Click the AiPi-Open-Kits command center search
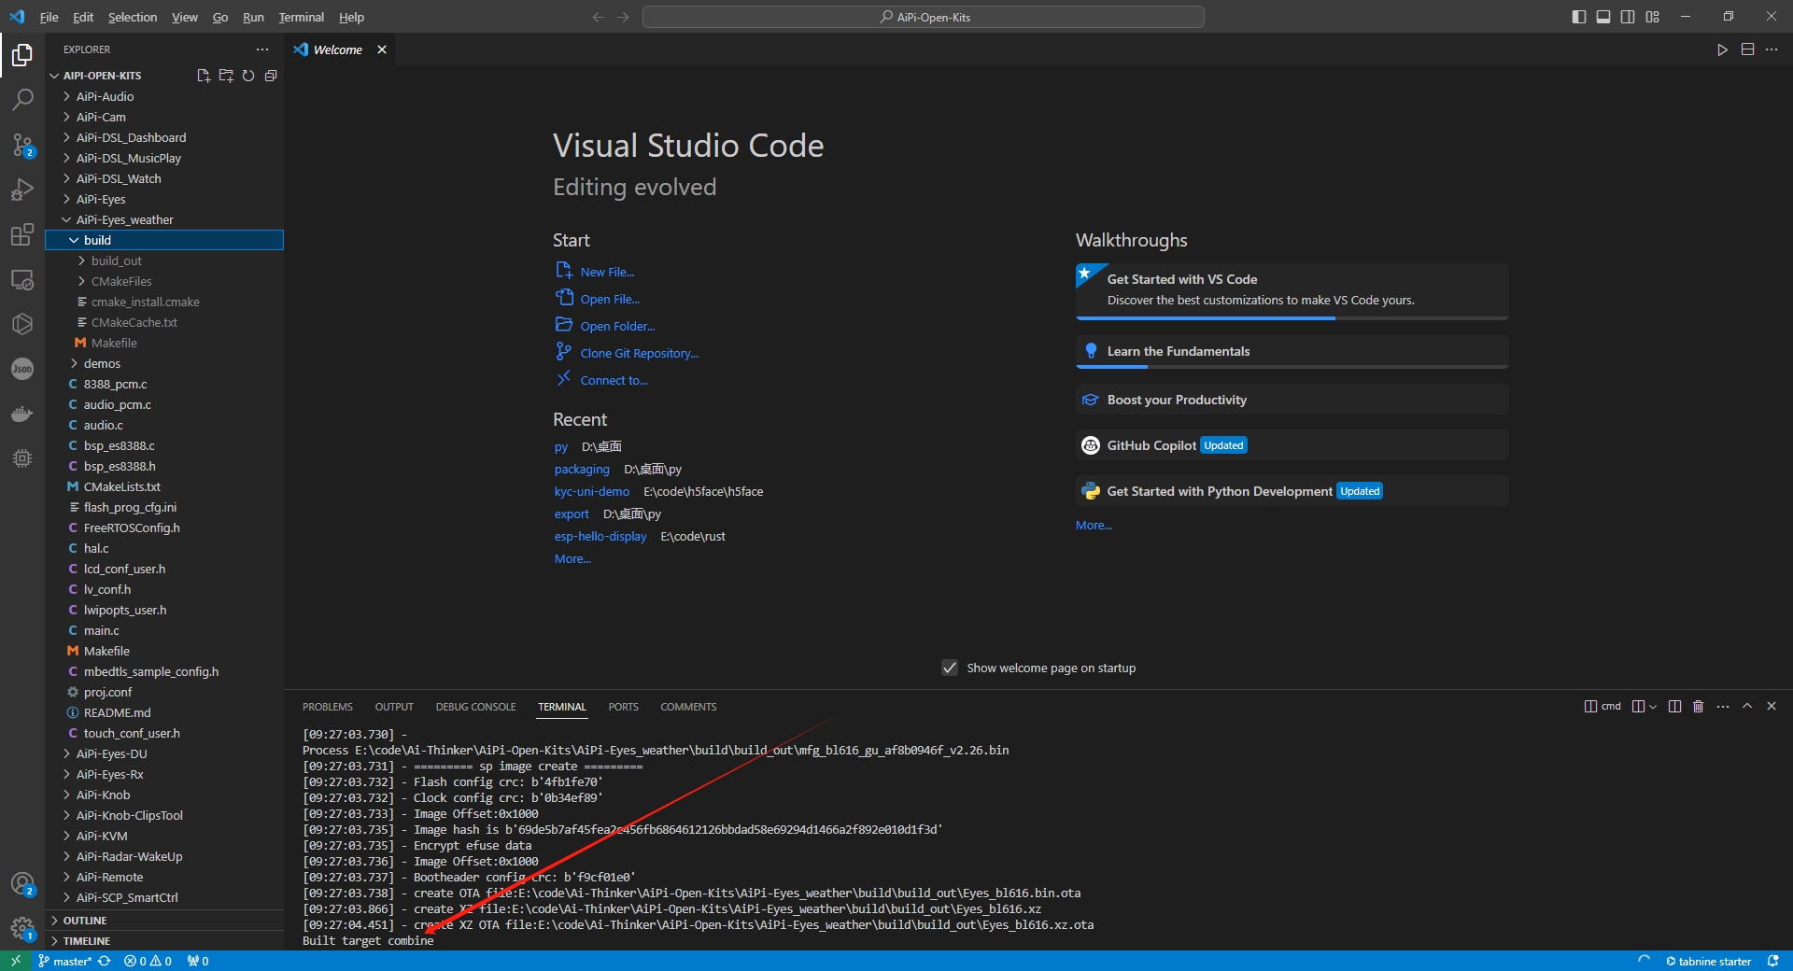Screen dimensions: 1793x971 click(x=924, y=17)
